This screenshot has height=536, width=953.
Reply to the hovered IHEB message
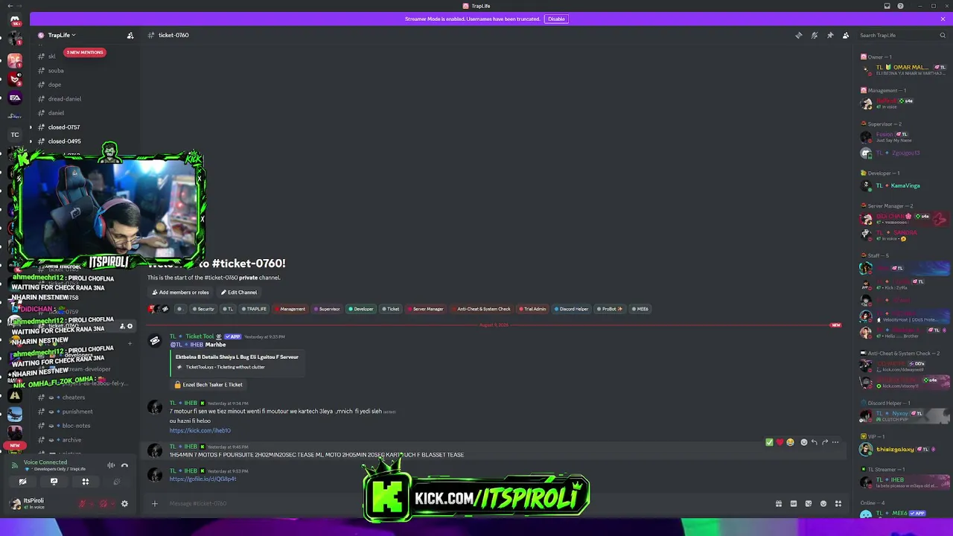pyautogui.click(x=814, y=442)
